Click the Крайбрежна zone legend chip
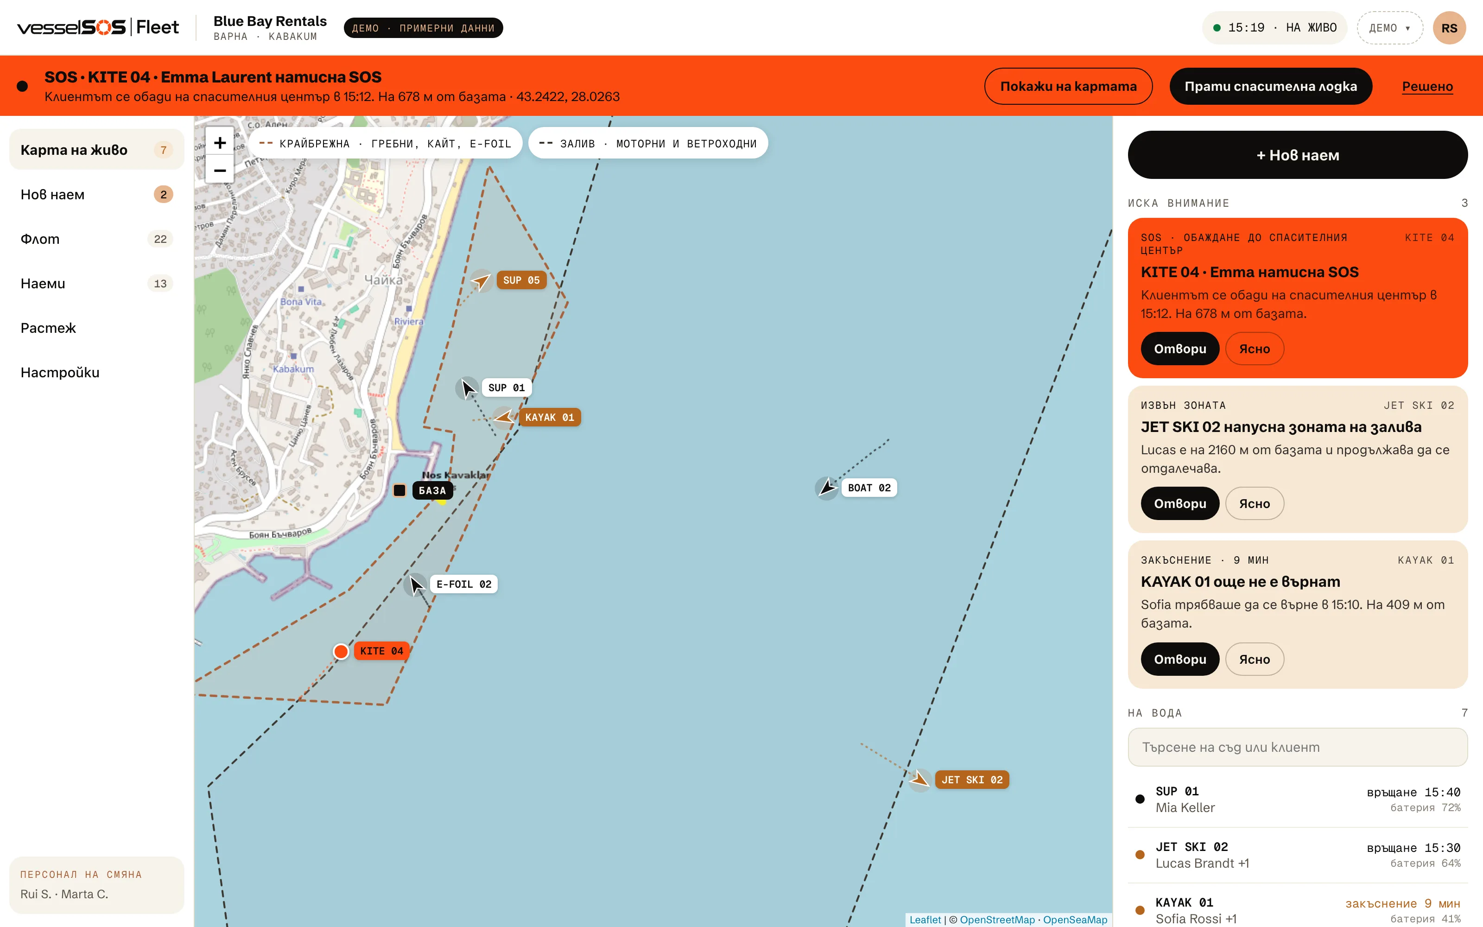 pos(385,144)
